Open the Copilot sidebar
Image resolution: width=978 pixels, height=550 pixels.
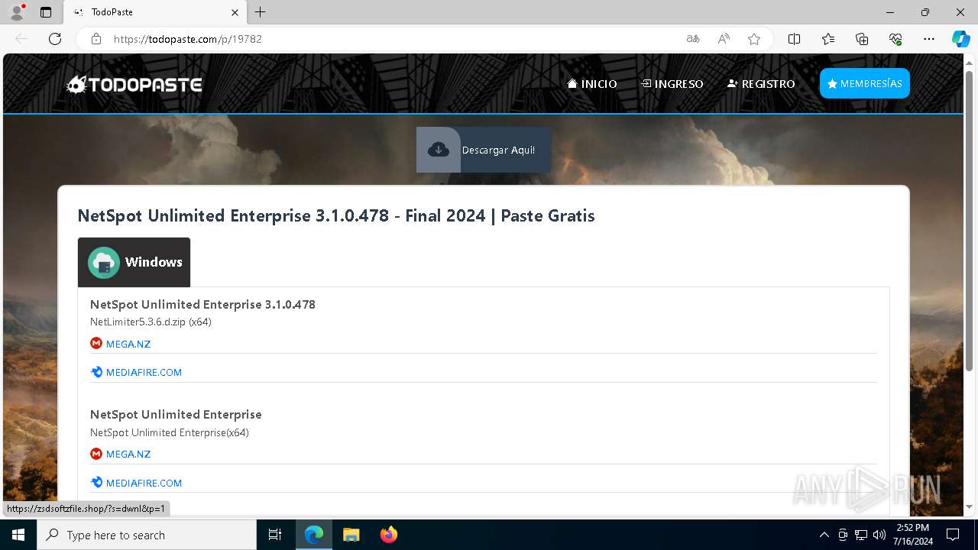(960, 39)
